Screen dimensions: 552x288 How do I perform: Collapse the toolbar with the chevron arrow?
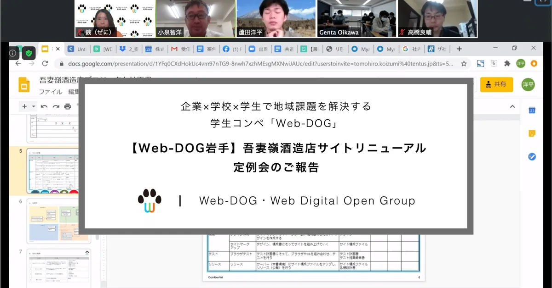point(513,106)
